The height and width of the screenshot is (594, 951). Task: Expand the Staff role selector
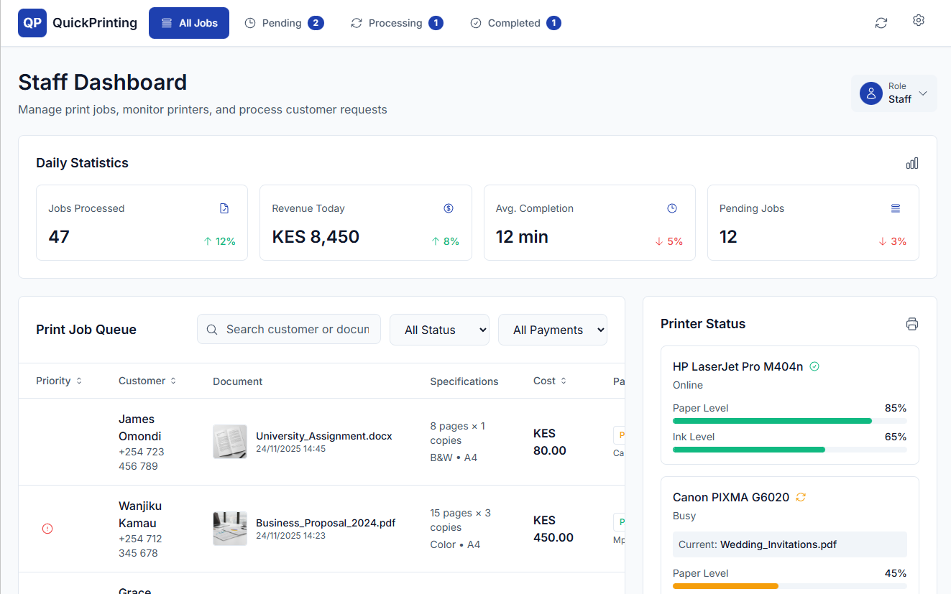(x=893, y=93)
